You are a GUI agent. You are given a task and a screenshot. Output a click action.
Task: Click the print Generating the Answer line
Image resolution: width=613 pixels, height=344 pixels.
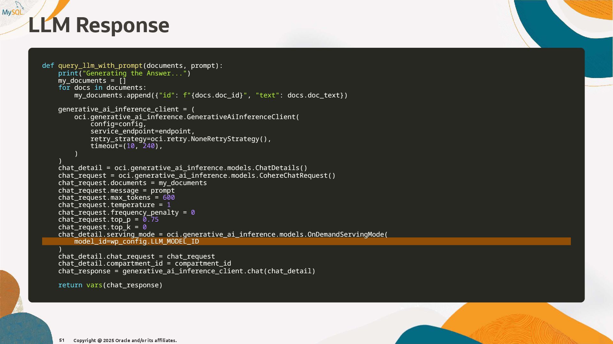point(124,73)
